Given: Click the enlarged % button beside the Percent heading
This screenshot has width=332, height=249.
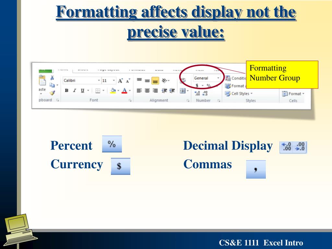Looking at the screenshot, I should pos(112,144).
